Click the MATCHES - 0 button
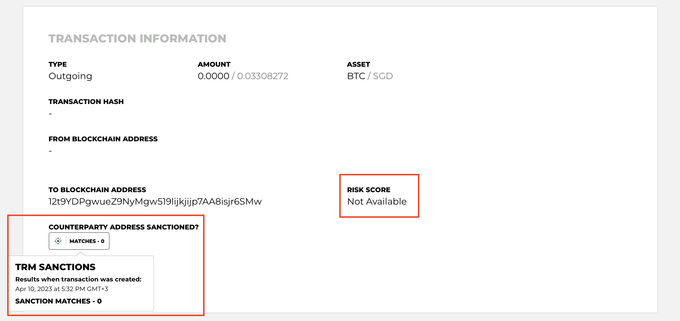Viewport: 680px width, 321px height. [79, 241]
